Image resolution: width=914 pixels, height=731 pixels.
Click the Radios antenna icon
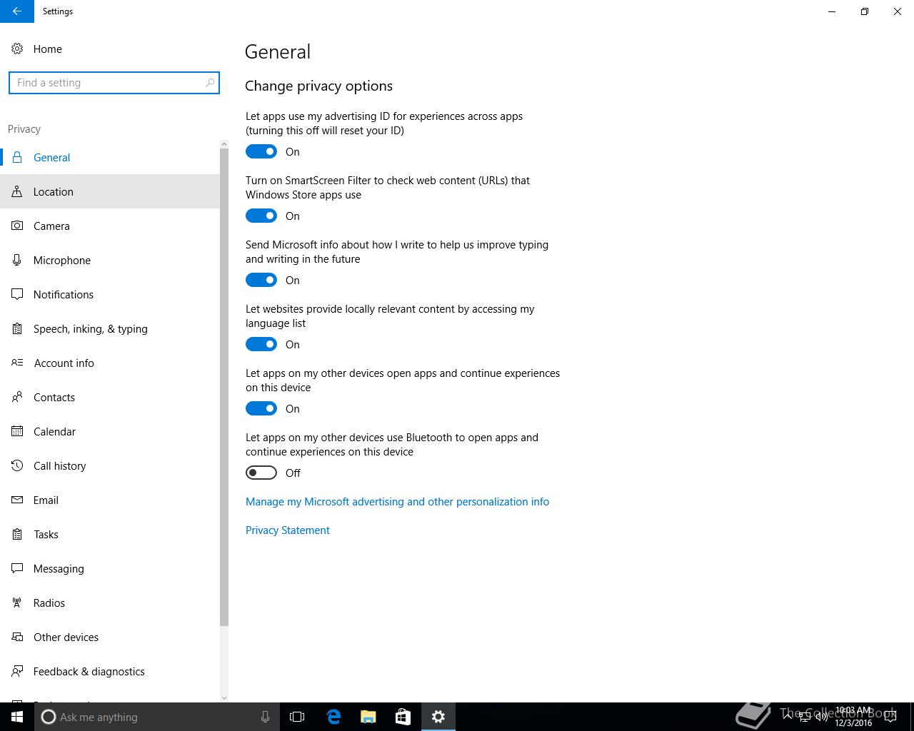pos(17,603)
